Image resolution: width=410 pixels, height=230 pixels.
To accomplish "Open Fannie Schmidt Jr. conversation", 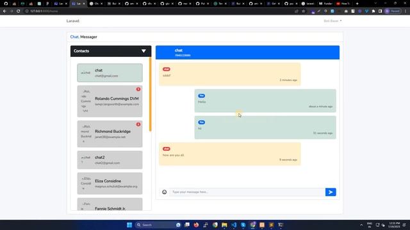I will pos(110,204).
